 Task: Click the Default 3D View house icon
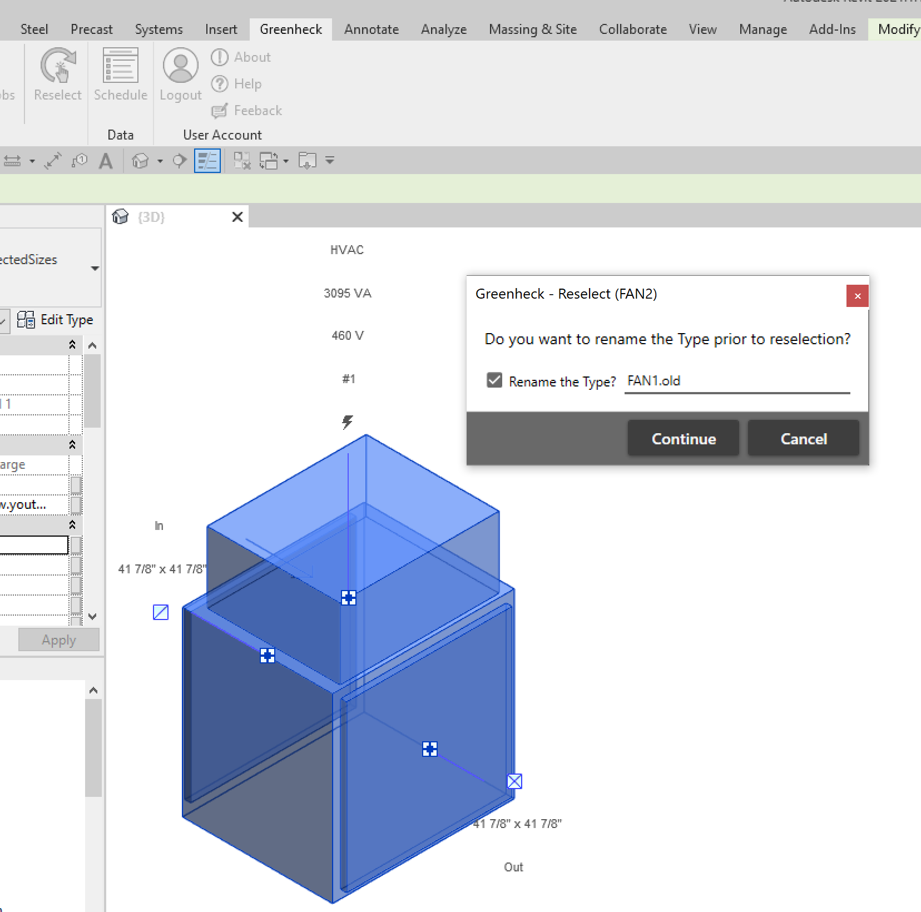[140, 161]
